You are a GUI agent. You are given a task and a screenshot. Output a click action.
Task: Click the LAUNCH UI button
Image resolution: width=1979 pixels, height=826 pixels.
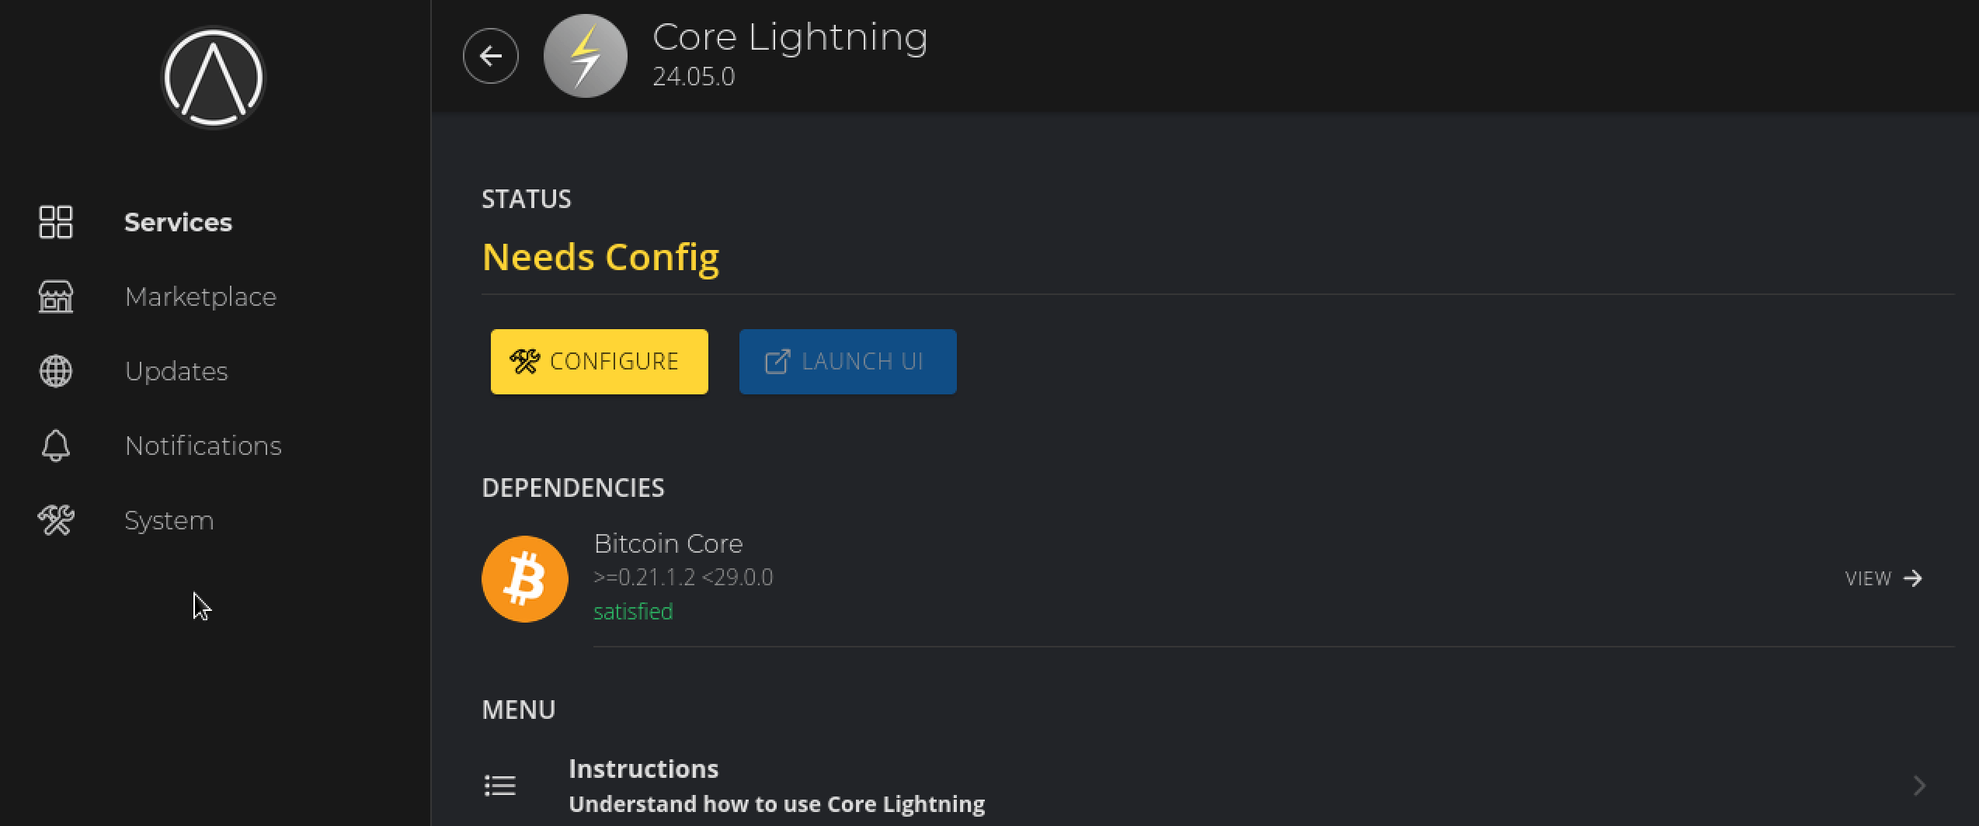(847, 361)
